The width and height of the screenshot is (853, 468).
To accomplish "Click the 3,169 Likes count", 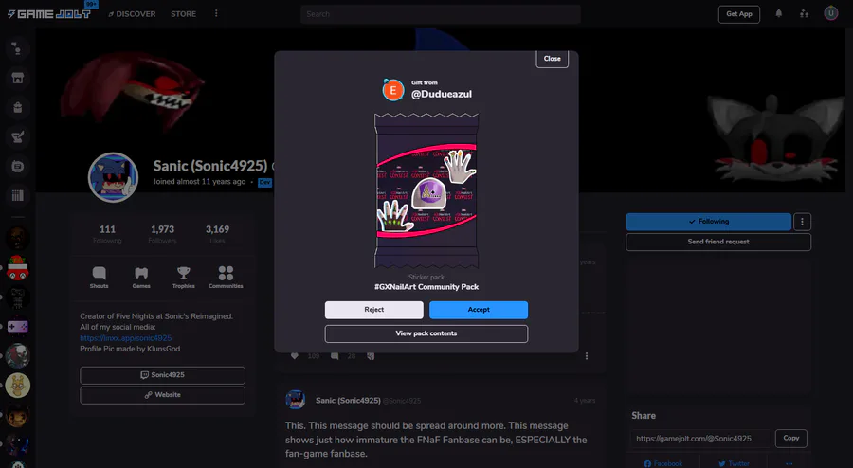I will pyautogui.click(x=217, y=234).
